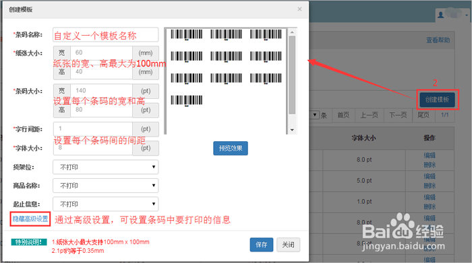472x263 pixels.
Task: Click the 字体大小 input field
Action: (x=93, y=148)
